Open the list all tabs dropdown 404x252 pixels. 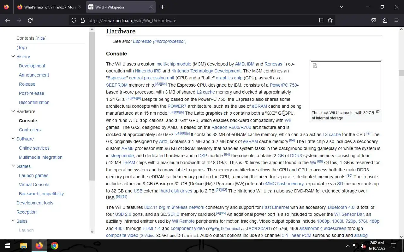pos(341,7)
